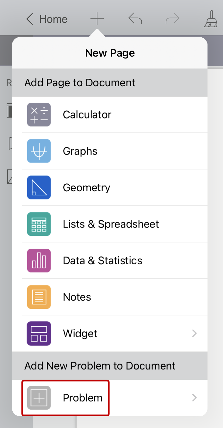Go back to Home
The width and height of the screenshot is (223, 428).
click(x=47, y=19)
